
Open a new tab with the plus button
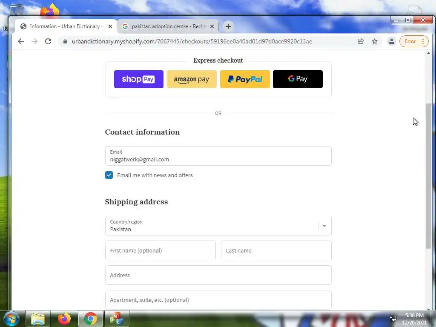click(x=228, y=26)
